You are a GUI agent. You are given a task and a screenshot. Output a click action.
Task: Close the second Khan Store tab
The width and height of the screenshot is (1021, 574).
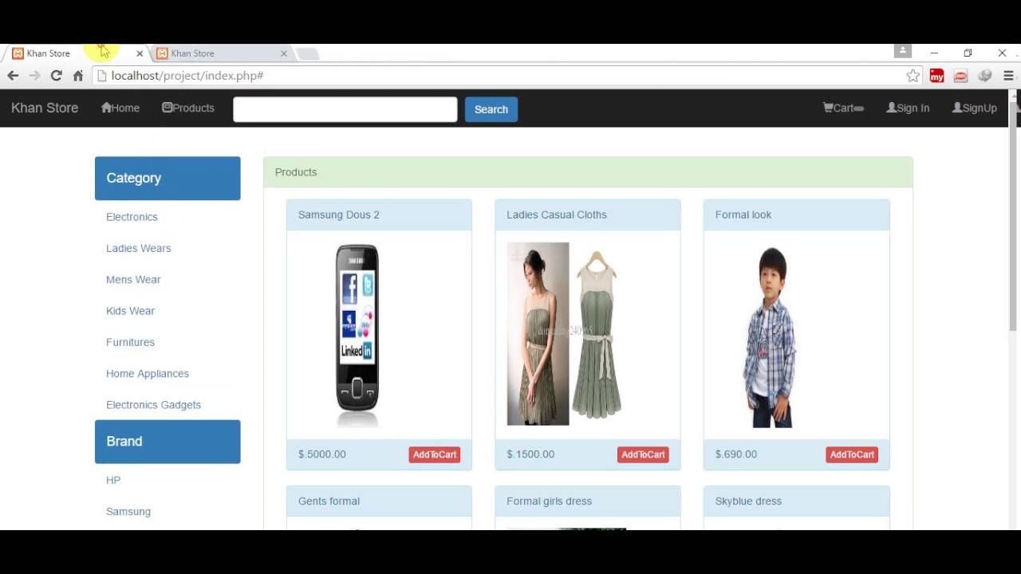284,53
